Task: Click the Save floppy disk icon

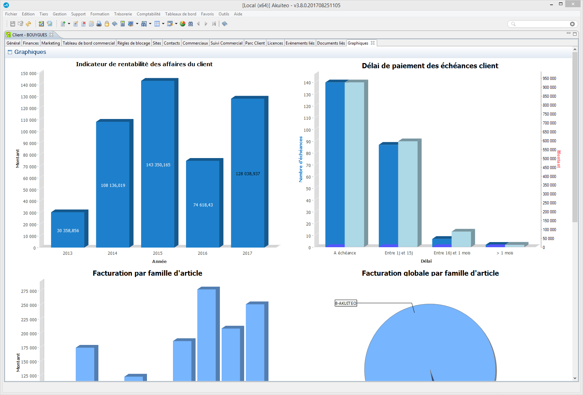Action: point(13,24)
